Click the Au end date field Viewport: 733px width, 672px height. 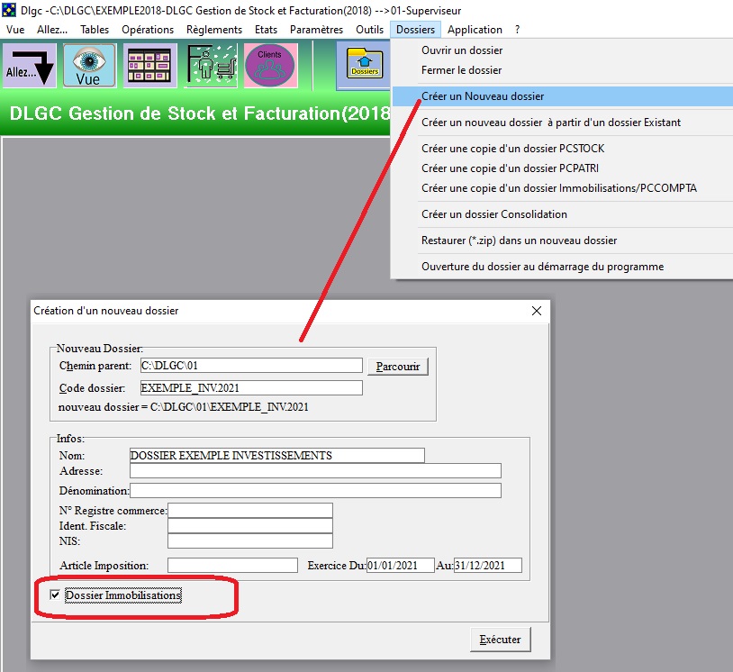coord(487,566)
